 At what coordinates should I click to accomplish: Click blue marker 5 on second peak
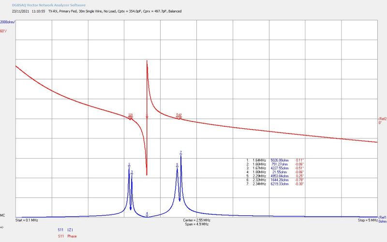point(177,166)
